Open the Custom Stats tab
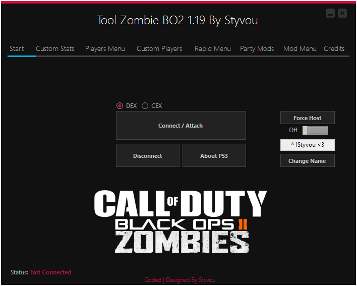Viewport: 357px width, 286px height. pyautogui.click(x=55, y=49)
